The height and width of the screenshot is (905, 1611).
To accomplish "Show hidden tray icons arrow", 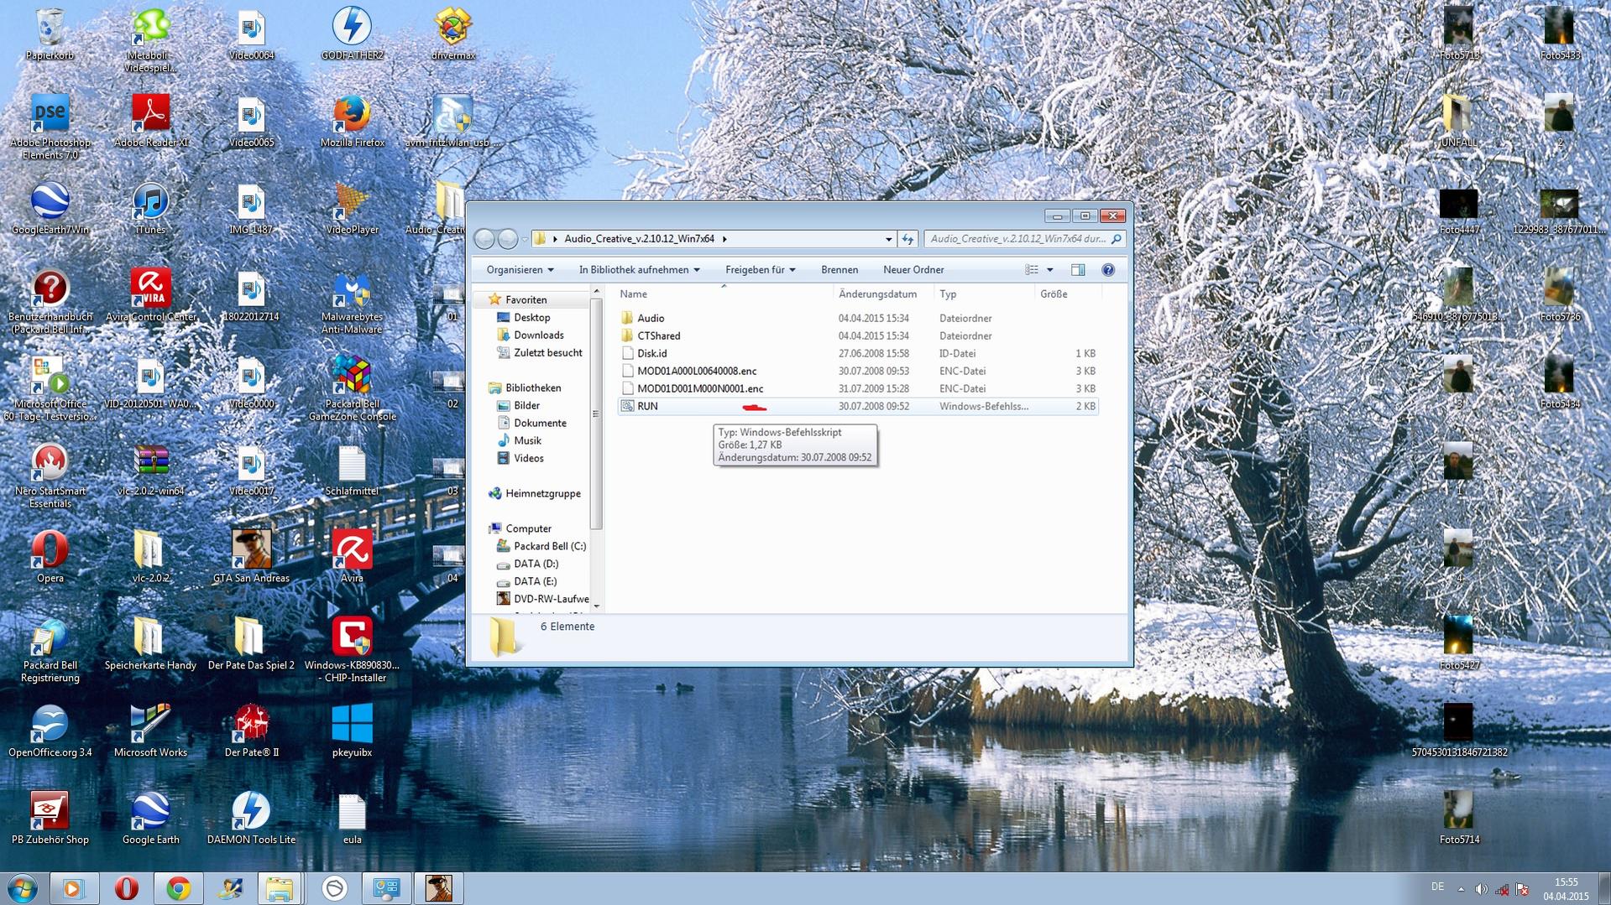I will tap(1461, 889).
